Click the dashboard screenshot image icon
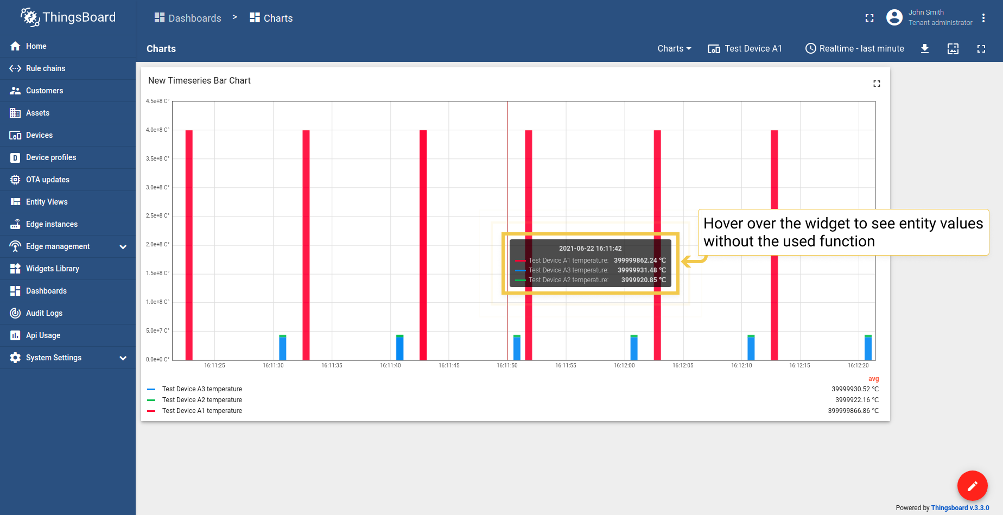The width and height of the screenshot is (1003, 515). point(953,49)
